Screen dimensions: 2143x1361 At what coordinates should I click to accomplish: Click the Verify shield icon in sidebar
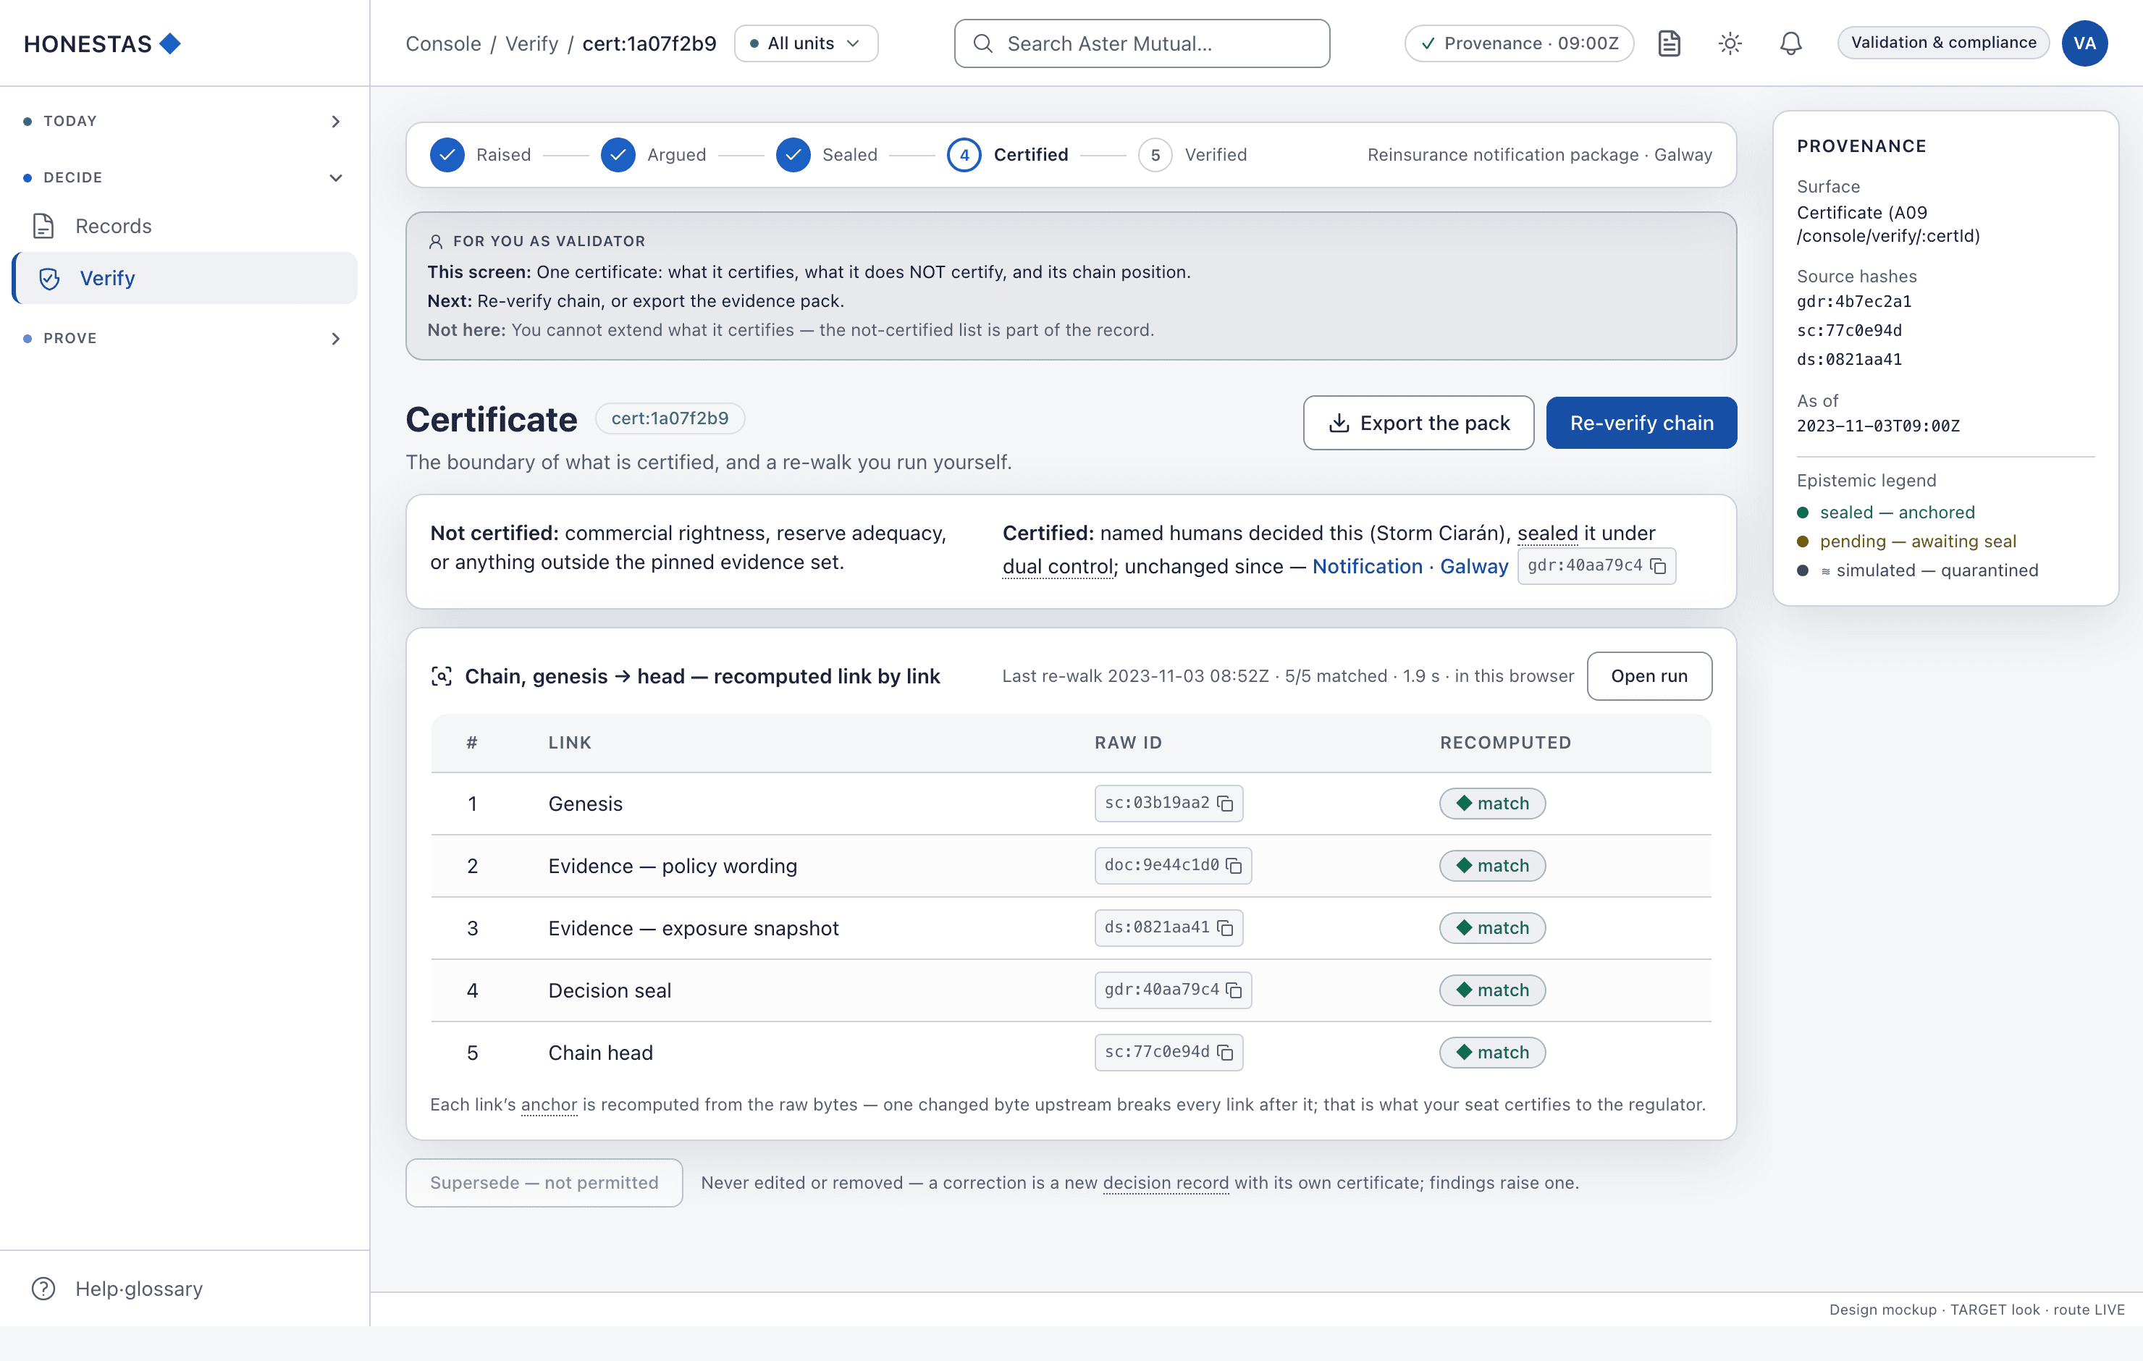49,279
